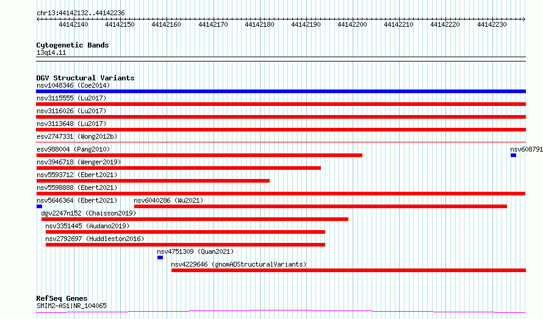Click ruler position 44142150
This screenshot has height=319, width=543.
point(120,24)
